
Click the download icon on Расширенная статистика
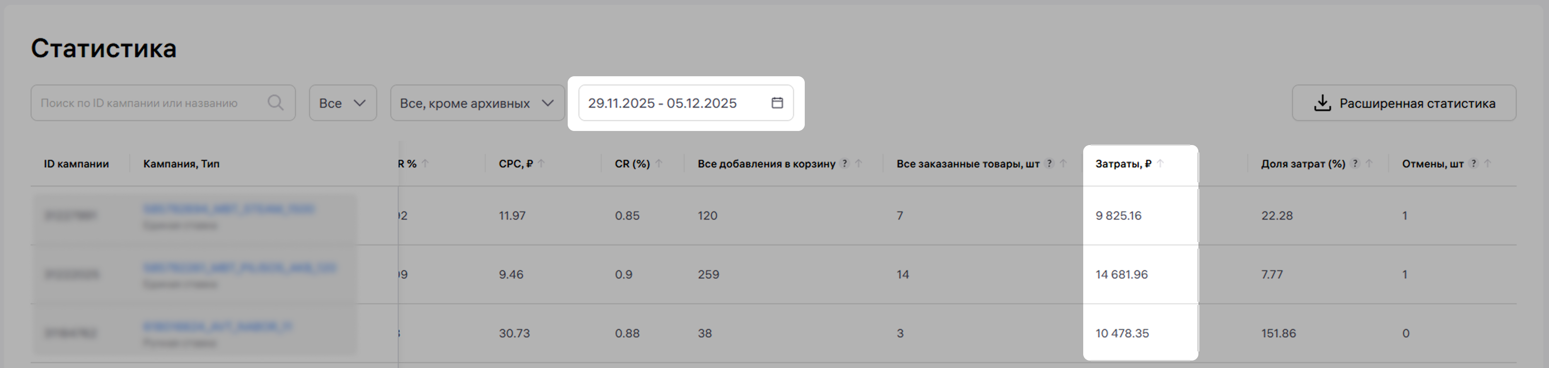[1321, 104]
